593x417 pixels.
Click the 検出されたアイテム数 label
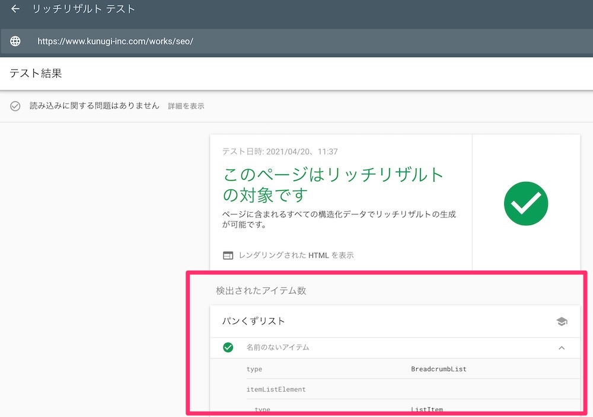[261, 290]
